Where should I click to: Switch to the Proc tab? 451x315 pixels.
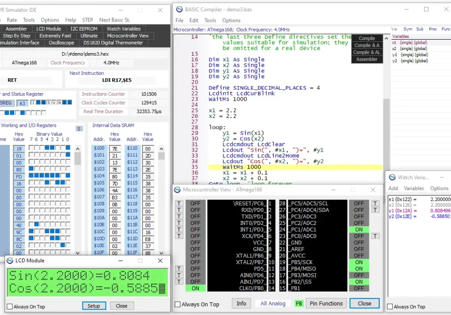pos(433,29)
